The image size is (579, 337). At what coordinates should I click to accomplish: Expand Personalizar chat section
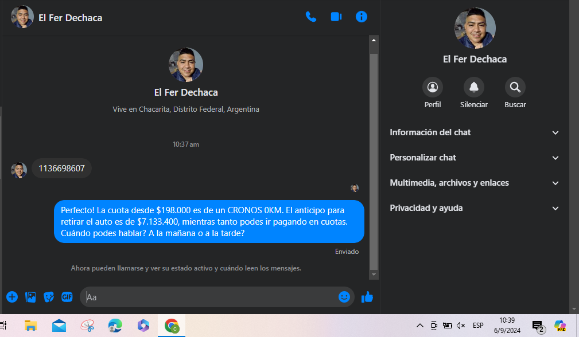coord(474,158)
